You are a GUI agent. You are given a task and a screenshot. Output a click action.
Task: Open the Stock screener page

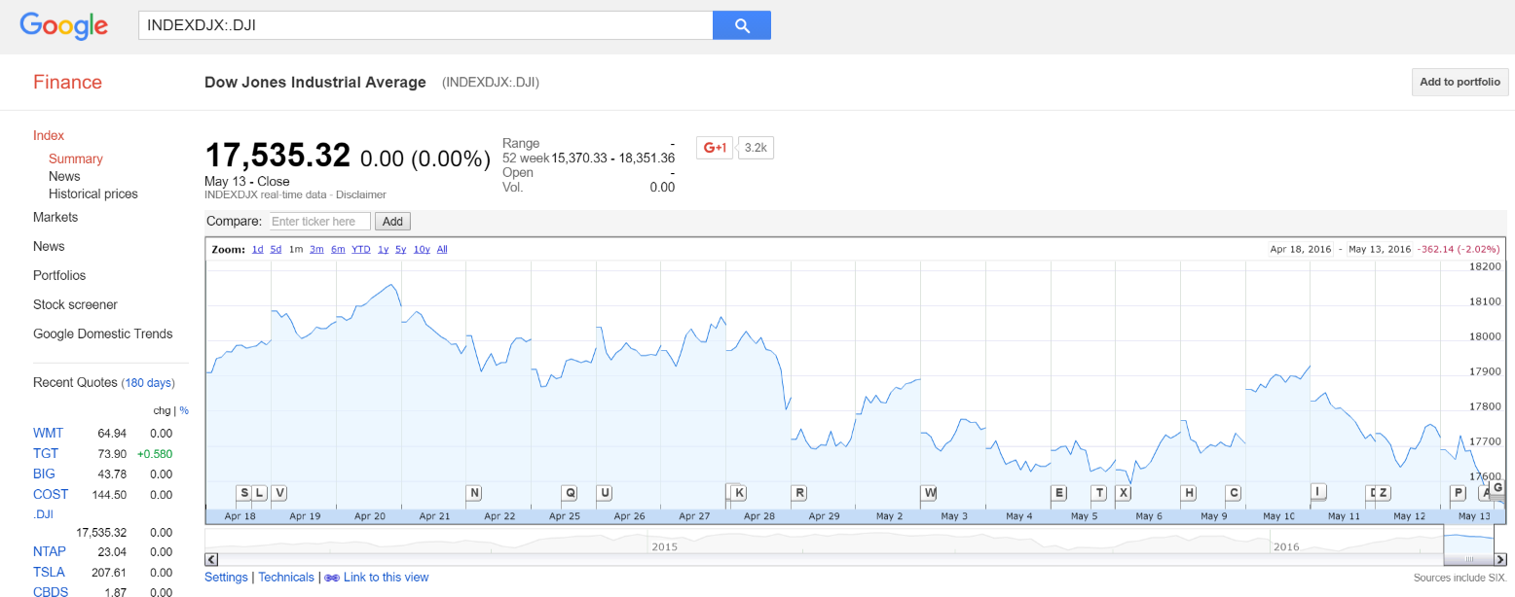(x=75, y=304)
